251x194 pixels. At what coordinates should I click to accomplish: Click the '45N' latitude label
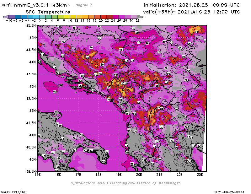pos(32,38)
